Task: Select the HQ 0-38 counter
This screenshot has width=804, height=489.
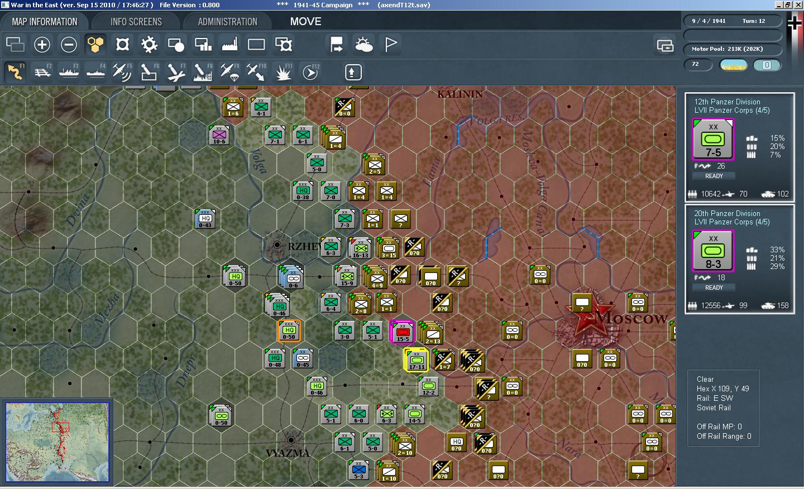Action: [x=303, y=191]
